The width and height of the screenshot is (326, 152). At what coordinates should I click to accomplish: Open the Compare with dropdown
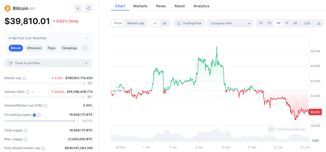pos(230,23)
